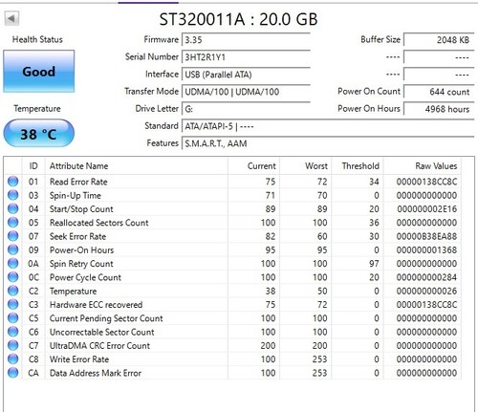The height and width of the screenshot is (412, 478).
Task: Click the drive title ST320011A : 20.0 GB
Action: click(x=238, y=19)
